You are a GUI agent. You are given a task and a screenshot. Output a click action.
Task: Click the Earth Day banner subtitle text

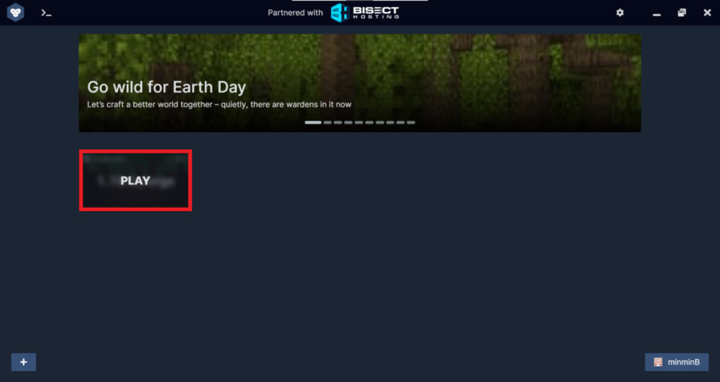pyautogui.click(x=219, y=105)
